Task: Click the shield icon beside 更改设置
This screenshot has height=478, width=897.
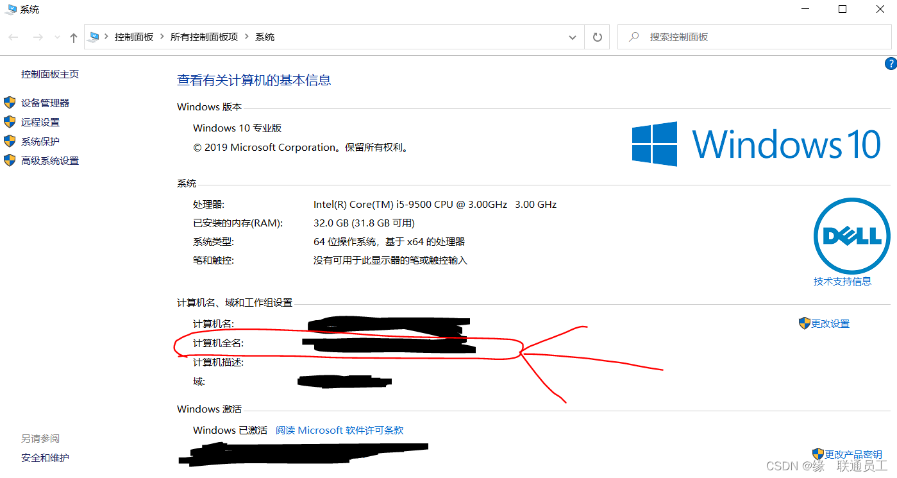Action: pyautogui.click(x=804, y=323)
